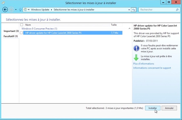Go back with the Back arrow button
This screenshot has width=182, height=120.
[x=5, y=10]
